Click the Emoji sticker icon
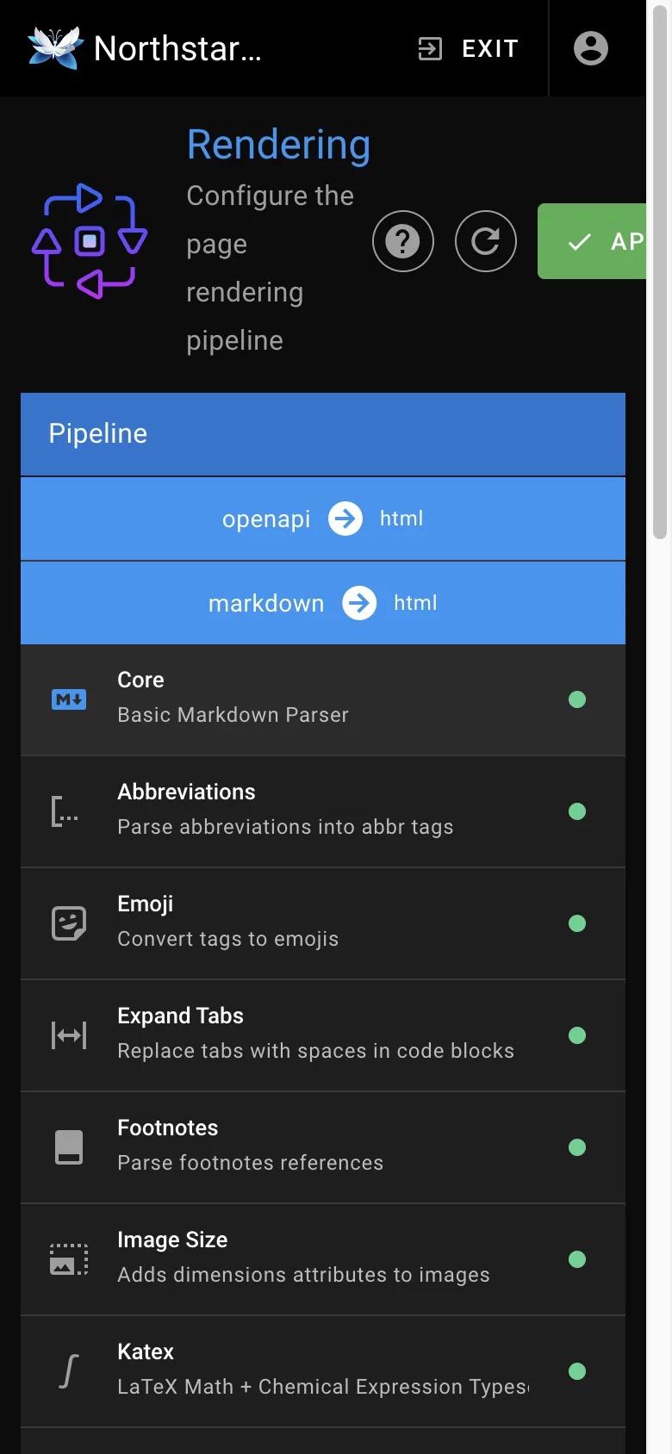The height and width of the screenshot is (1454, 672). coord(69,923)
